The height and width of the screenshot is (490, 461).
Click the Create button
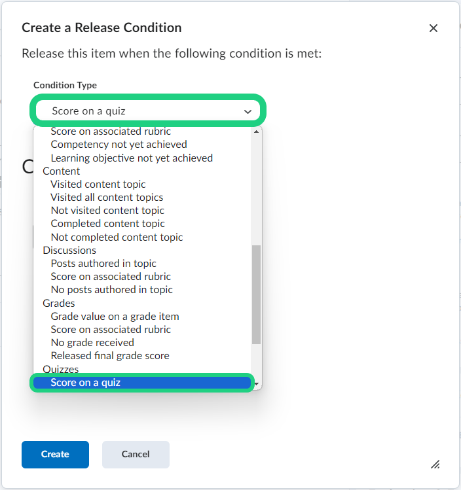click(55, 454)
